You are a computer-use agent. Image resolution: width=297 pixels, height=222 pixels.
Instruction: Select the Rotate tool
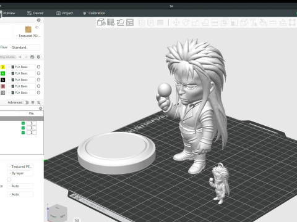[x=186, y=22]
